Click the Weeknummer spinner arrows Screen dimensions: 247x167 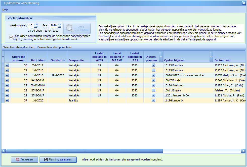coord(36,25)
